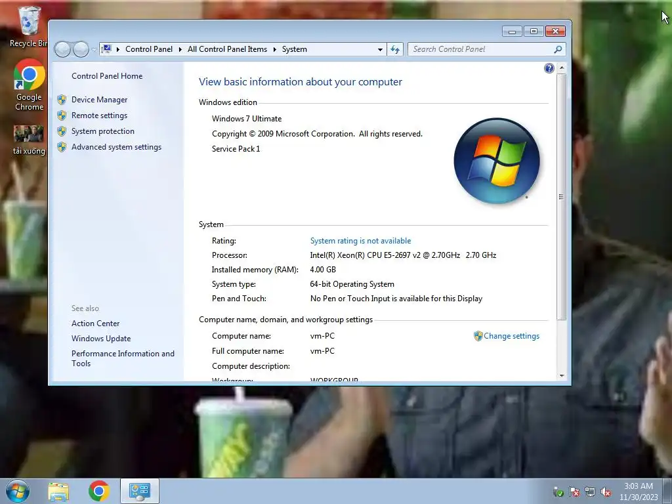672x504 pixels.
Task: Click the shield icon next to Change settings
Action: [x=478, y=336]
